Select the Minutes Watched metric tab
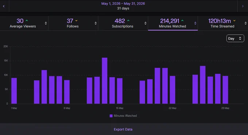Screen dimensions: 248x135 [173, 23]
